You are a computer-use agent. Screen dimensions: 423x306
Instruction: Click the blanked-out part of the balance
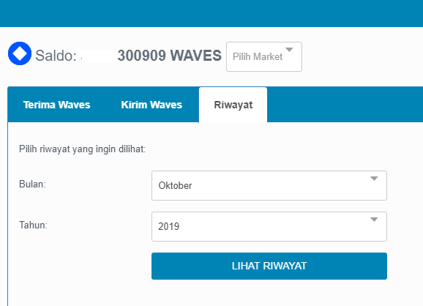coord(99,56)
